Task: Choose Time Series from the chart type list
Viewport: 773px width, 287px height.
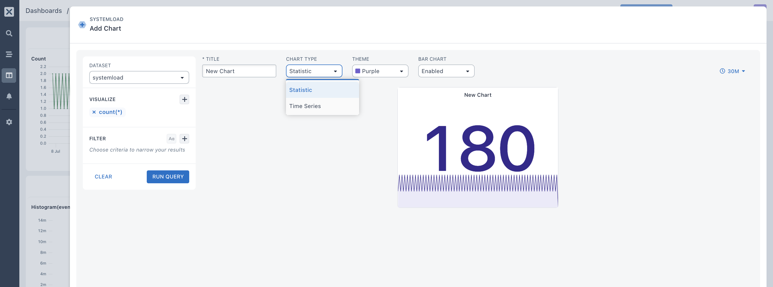Action: (x=322, y=106)
